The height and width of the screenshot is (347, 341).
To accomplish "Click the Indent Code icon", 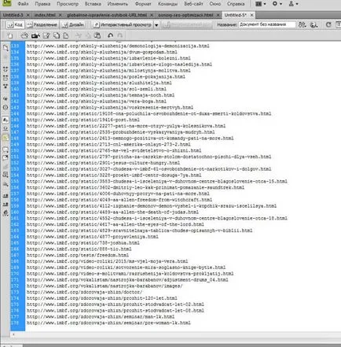I will 5,196.
